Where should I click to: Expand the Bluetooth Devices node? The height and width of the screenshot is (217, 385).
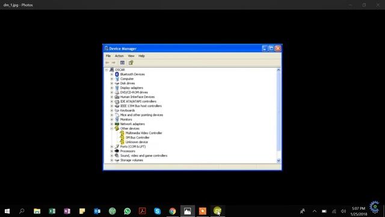pos(112,74)
